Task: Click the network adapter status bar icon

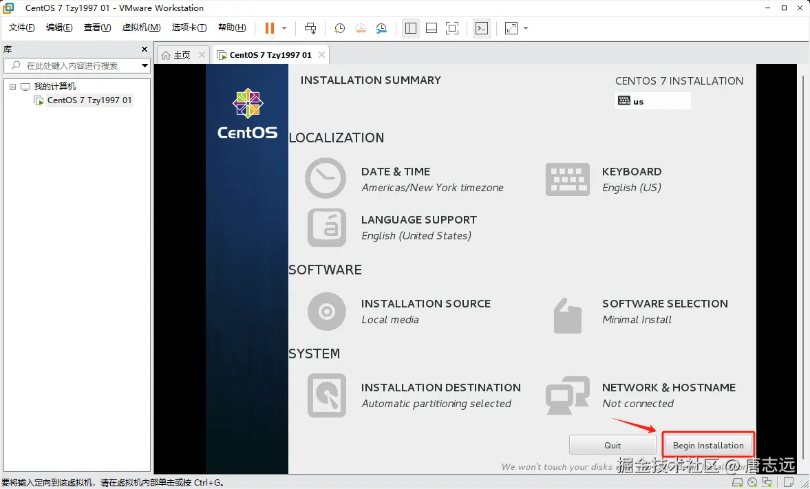Action: 767,482
